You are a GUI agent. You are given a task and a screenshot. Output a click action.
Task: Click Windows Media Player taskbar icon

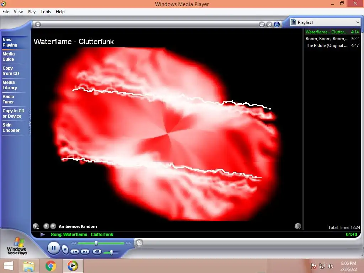pos(73,266)
